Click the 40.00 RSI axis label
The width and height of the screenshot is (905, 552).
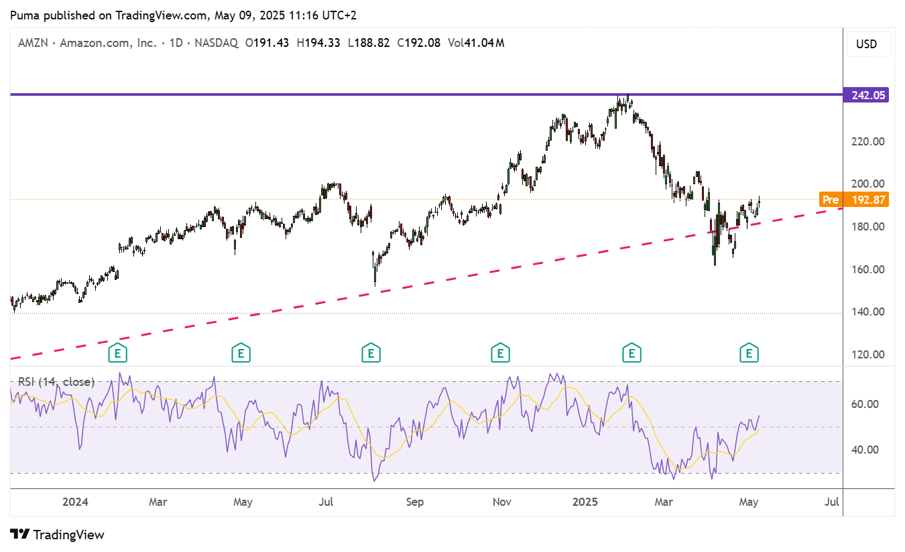[x=865, y=450]
